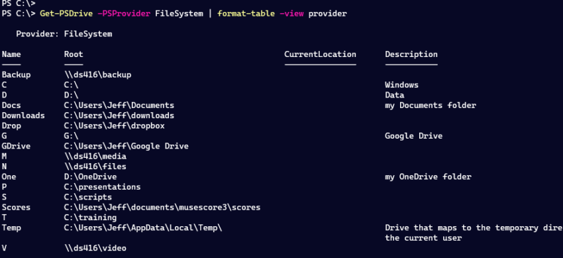Click the Name column header
The width and height of the screenshot is (563, 258).
[11, 54]
